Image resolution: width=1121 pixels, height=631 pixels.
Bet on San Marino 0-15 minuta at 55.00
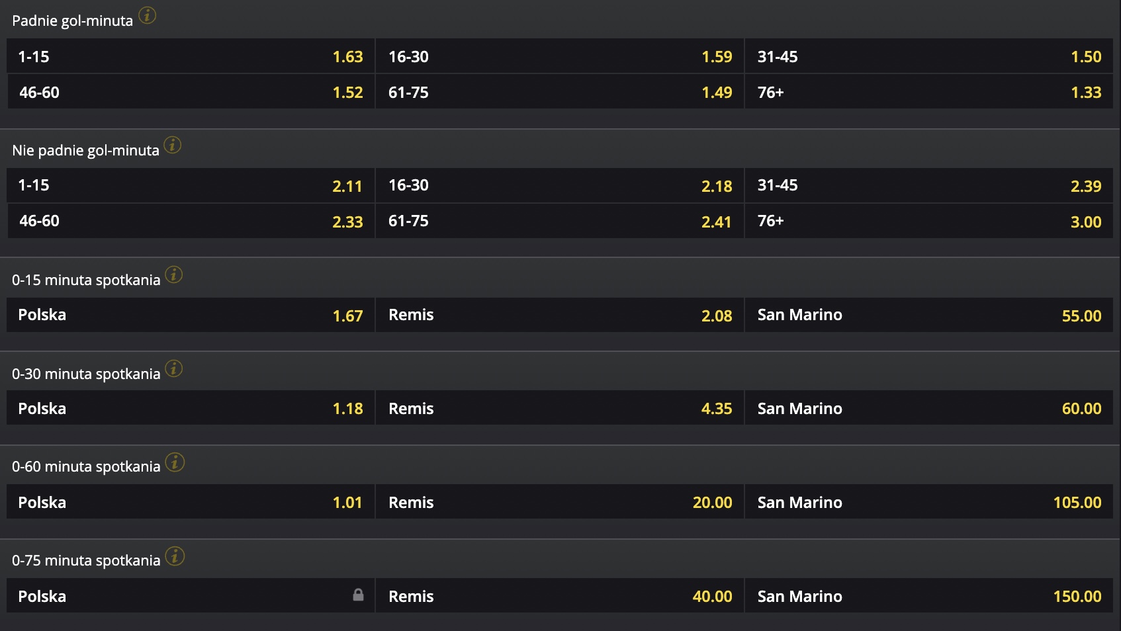[x=928, y=315]
